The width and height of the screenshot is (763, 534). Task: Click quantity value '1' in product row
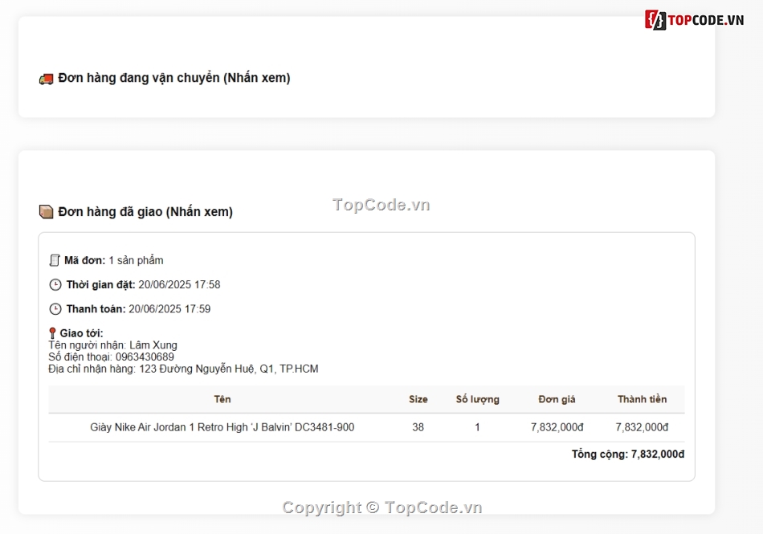point(477,427)
